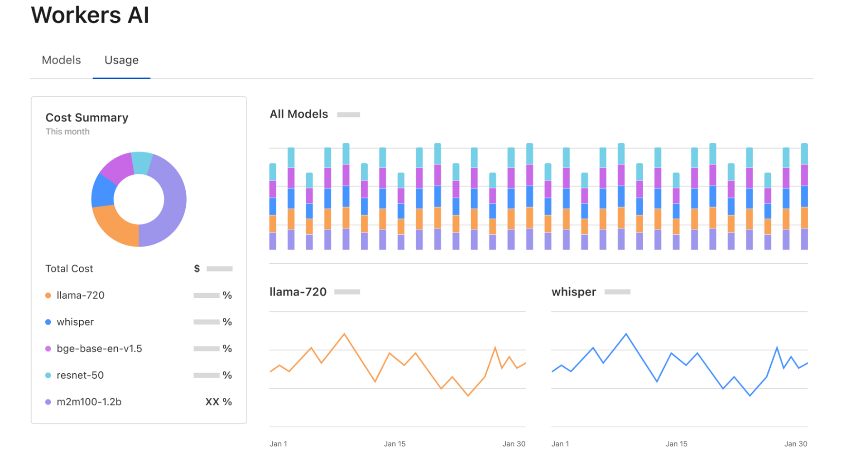The width and height of the screenshot is (865, 452).
Task: Click the highest peak of the blue line
Action: point(626,334)
